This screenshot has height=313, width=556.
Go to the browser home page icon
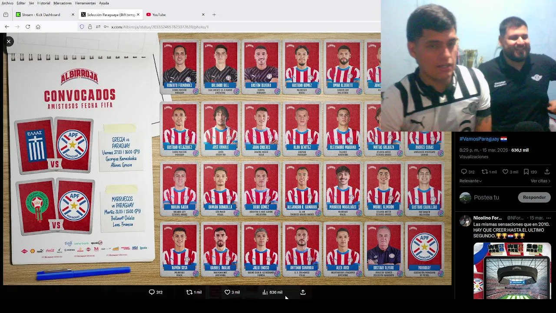[38, 27]
